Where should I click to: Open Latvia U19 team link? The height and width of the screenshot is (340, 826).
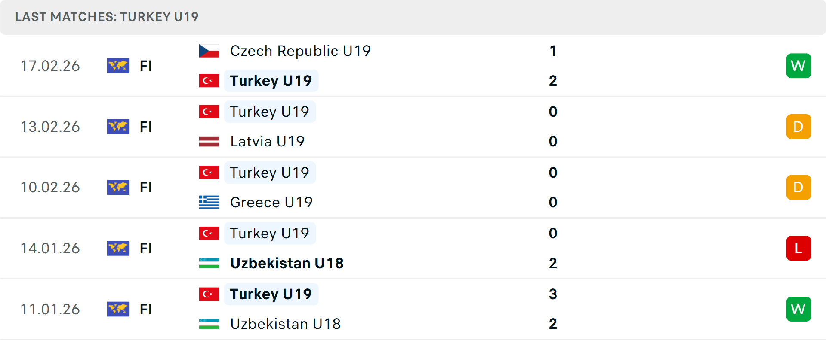click(x=267, y=142)
